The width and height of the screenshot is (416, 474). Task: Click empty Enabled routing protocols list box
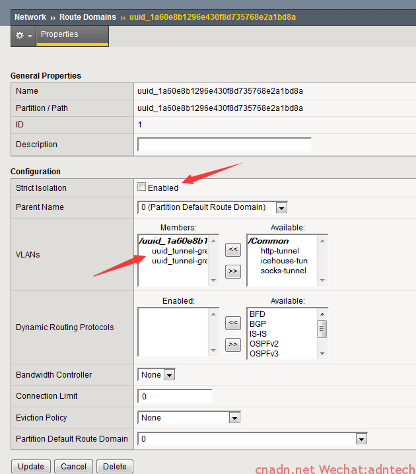tap(173, 333)
